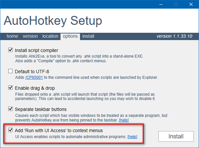The height and width of the screenshot is (148, 199).
Task: Uncheck Add 'Run with UI Access' option
Action: click(11, 130)
